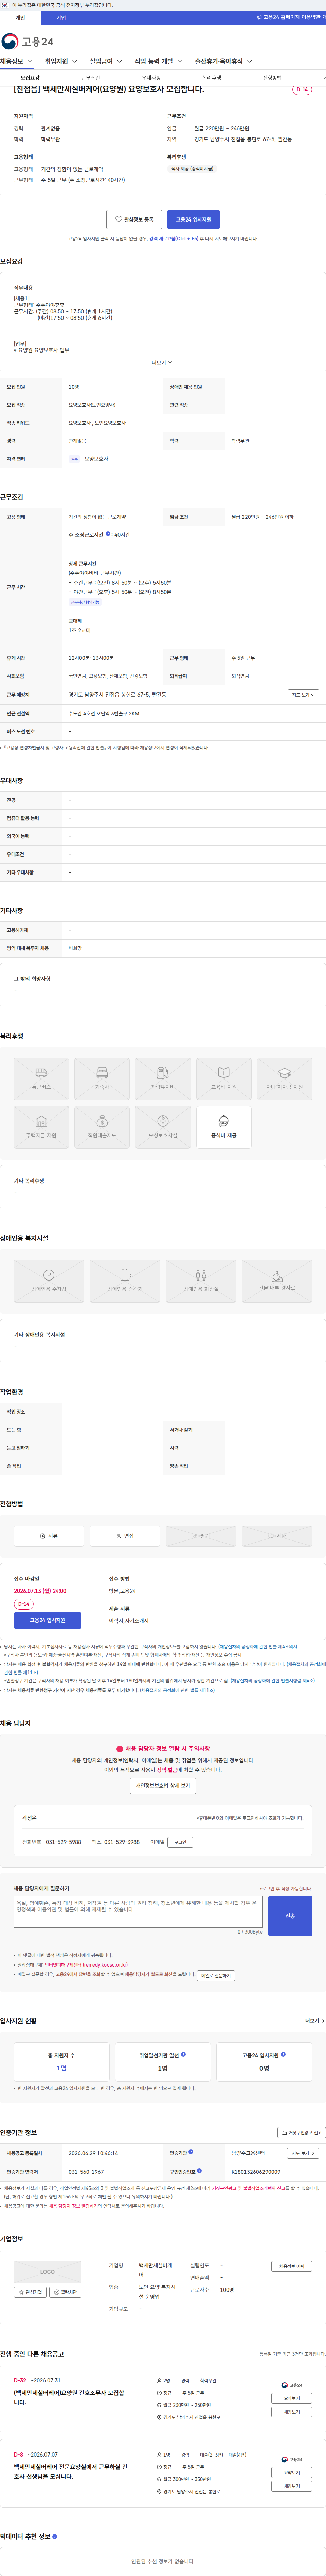The width and height of the screenshot is (326, 2576).
Task: Click the 보양보호시설 welfare icon
Action: [x=163, y=1127]
